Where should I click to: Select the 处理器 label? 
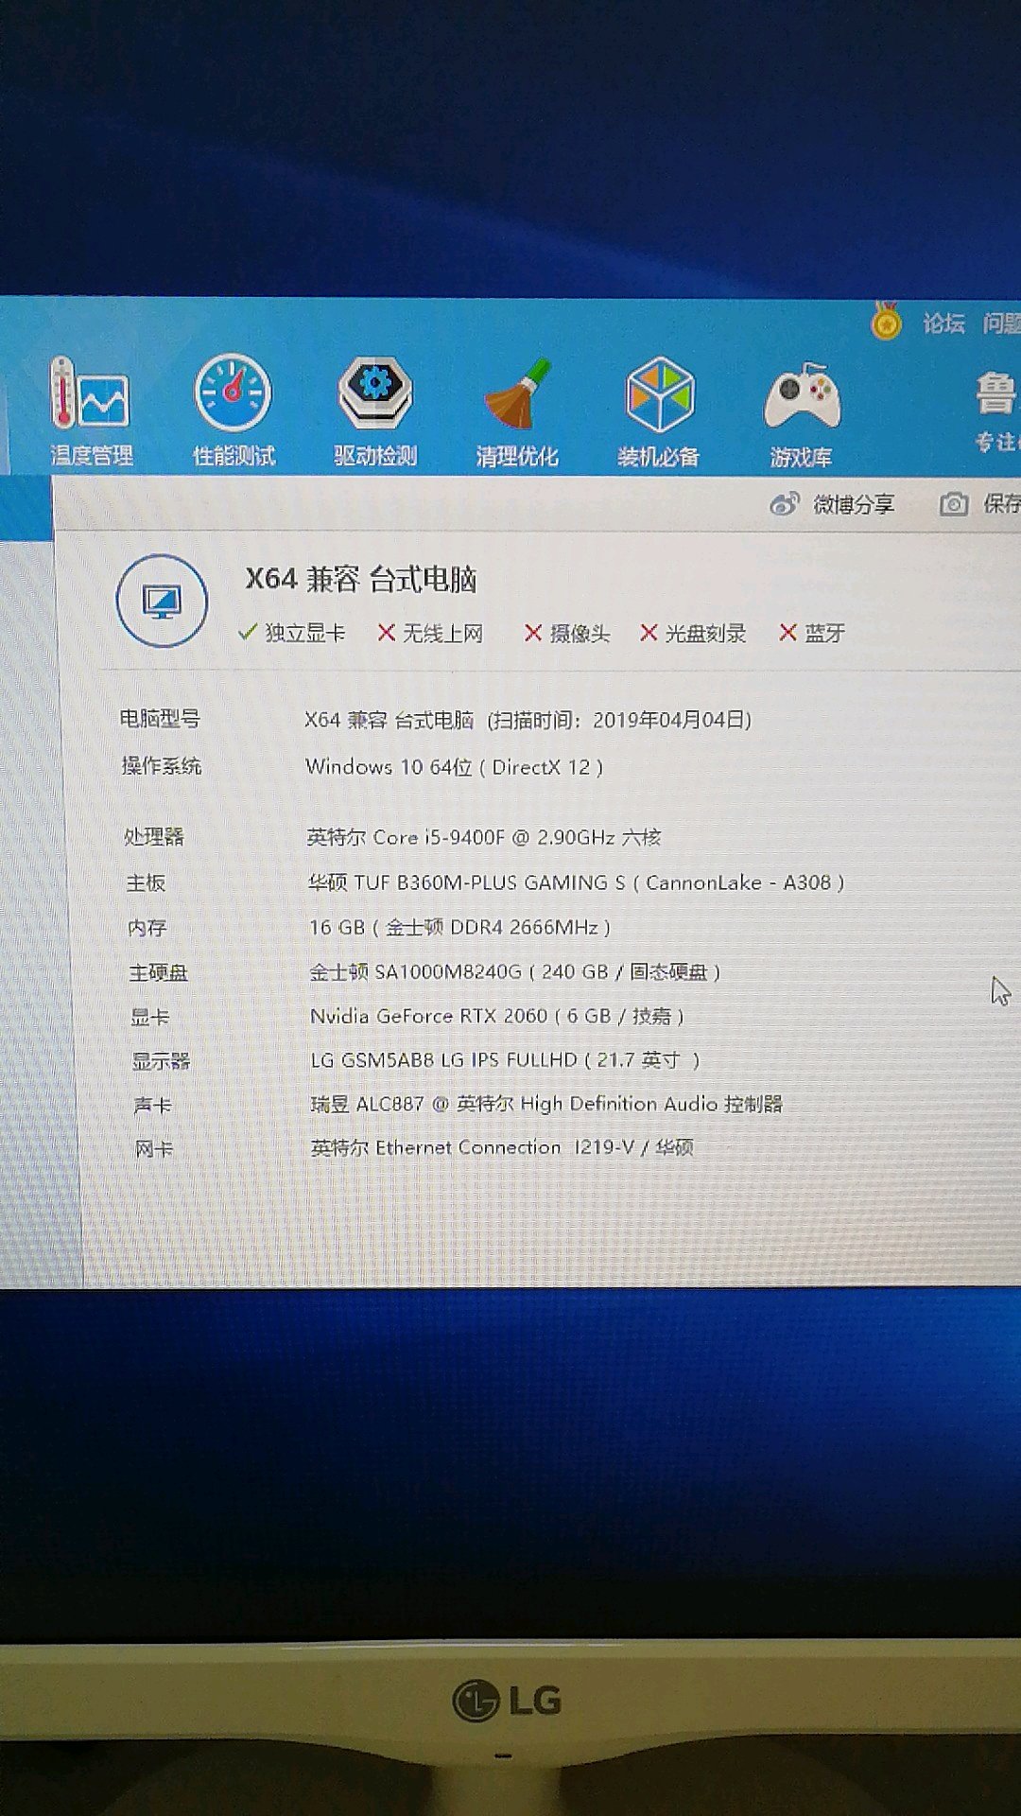tap(154, 836)
